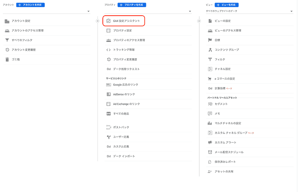Open コンテンツ グループ text
The height and width of the screenshot is (192, 298).
tap(227, 50)
